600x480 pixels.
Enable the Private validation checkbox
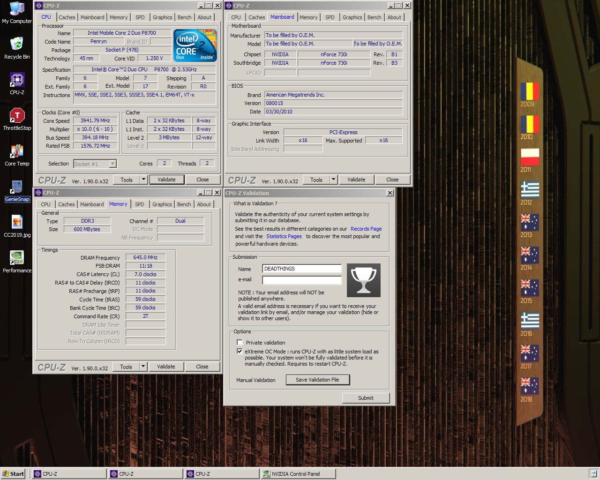(x=240, y=343)
